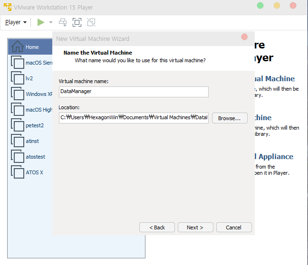Click the lv2 VM icon
The width and height of the screenshot is (308, 265).
pyautogui.click(x=18, y=78)
